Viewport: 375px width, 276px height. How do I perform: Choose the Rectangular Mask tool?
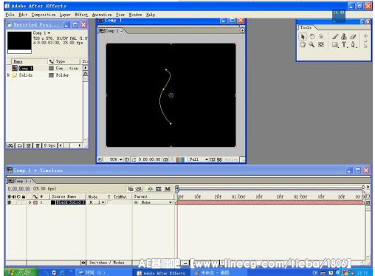click(x=335, y=45)
